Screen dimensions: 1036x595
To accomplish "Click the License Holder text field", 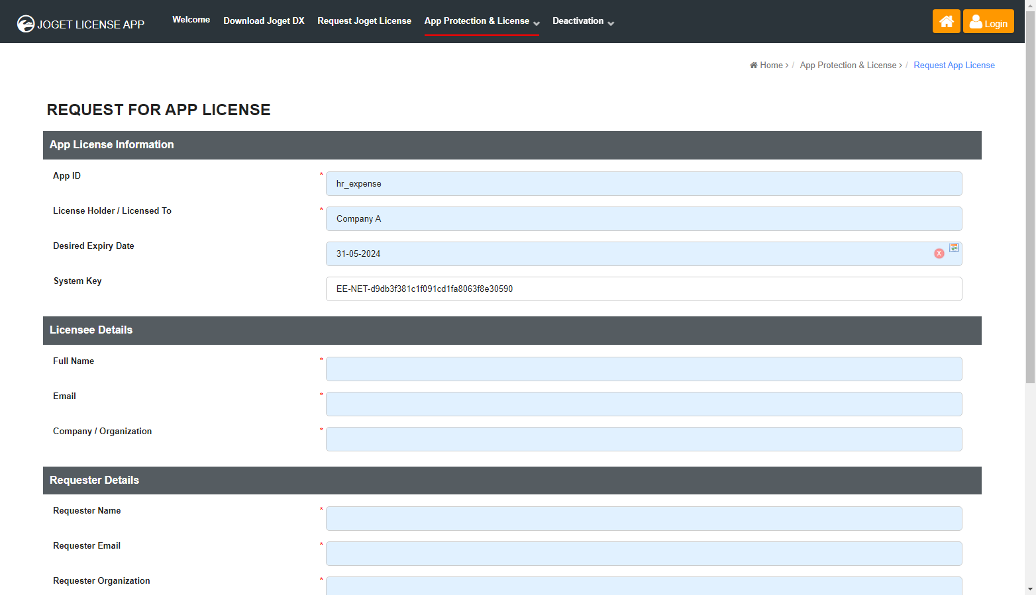I will (x=643, y=219).
